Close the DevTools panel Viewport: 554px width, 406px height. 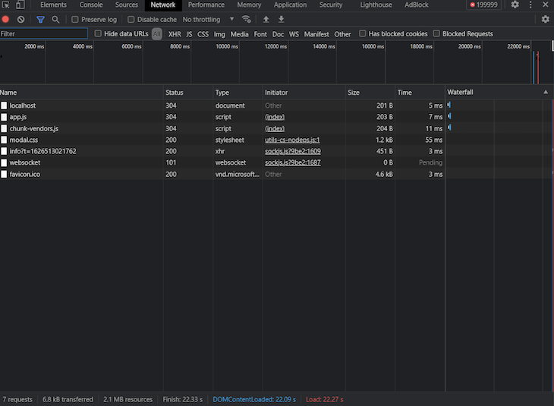(546, 5)
